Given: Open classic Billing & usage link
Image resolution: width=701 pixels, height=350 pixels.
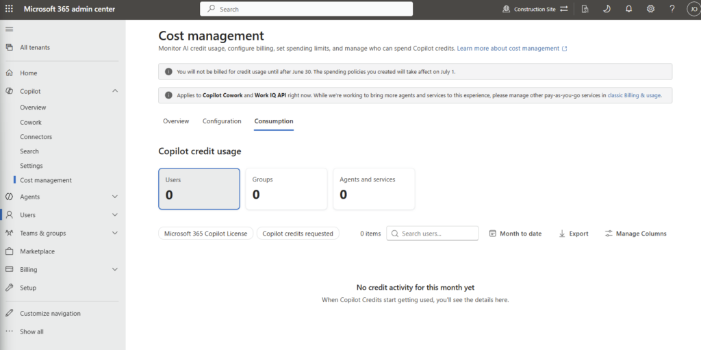Looking at the screenshot, I should (634, 95).
